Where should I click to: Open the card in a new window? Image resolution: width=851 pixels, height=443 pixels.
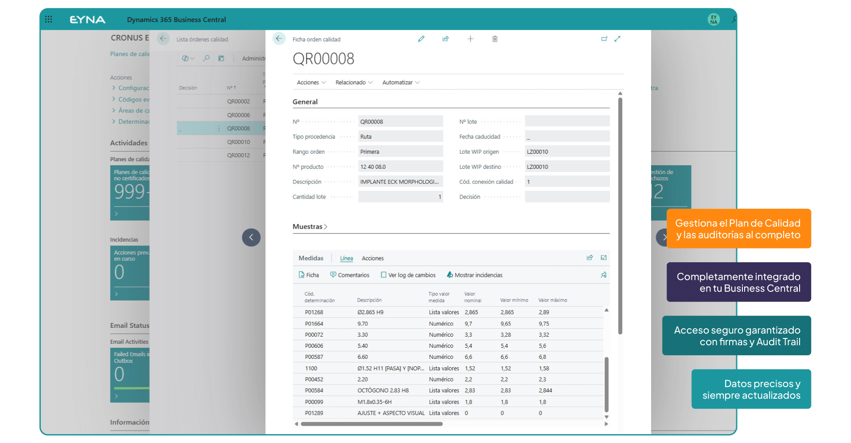[604, 39]
